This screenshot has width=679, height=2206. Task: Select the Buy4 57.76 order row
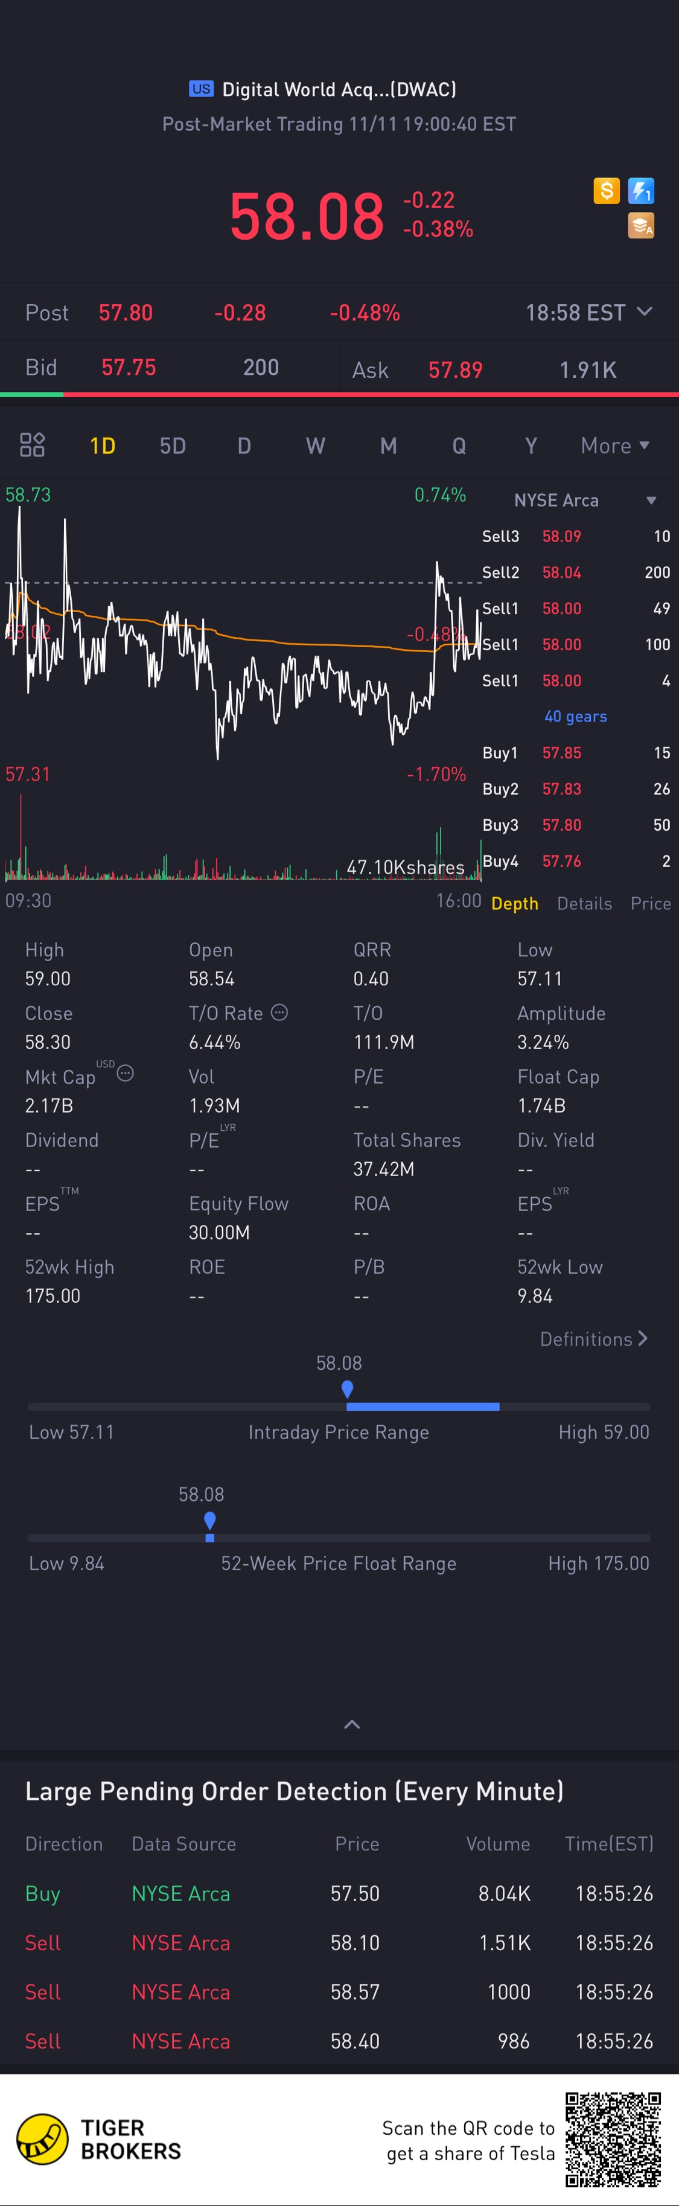[575, 861]
